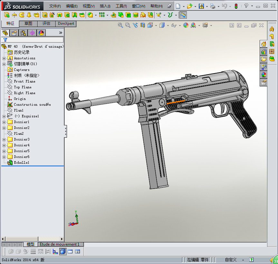Open the ConfigurationManager tab icon
Viewport: 278px width, 264px height.
(x=23, y=33)
